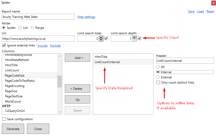Screen dimensions: 216x136
Task: Focus the Limit search depth number field
Action: 121,39
